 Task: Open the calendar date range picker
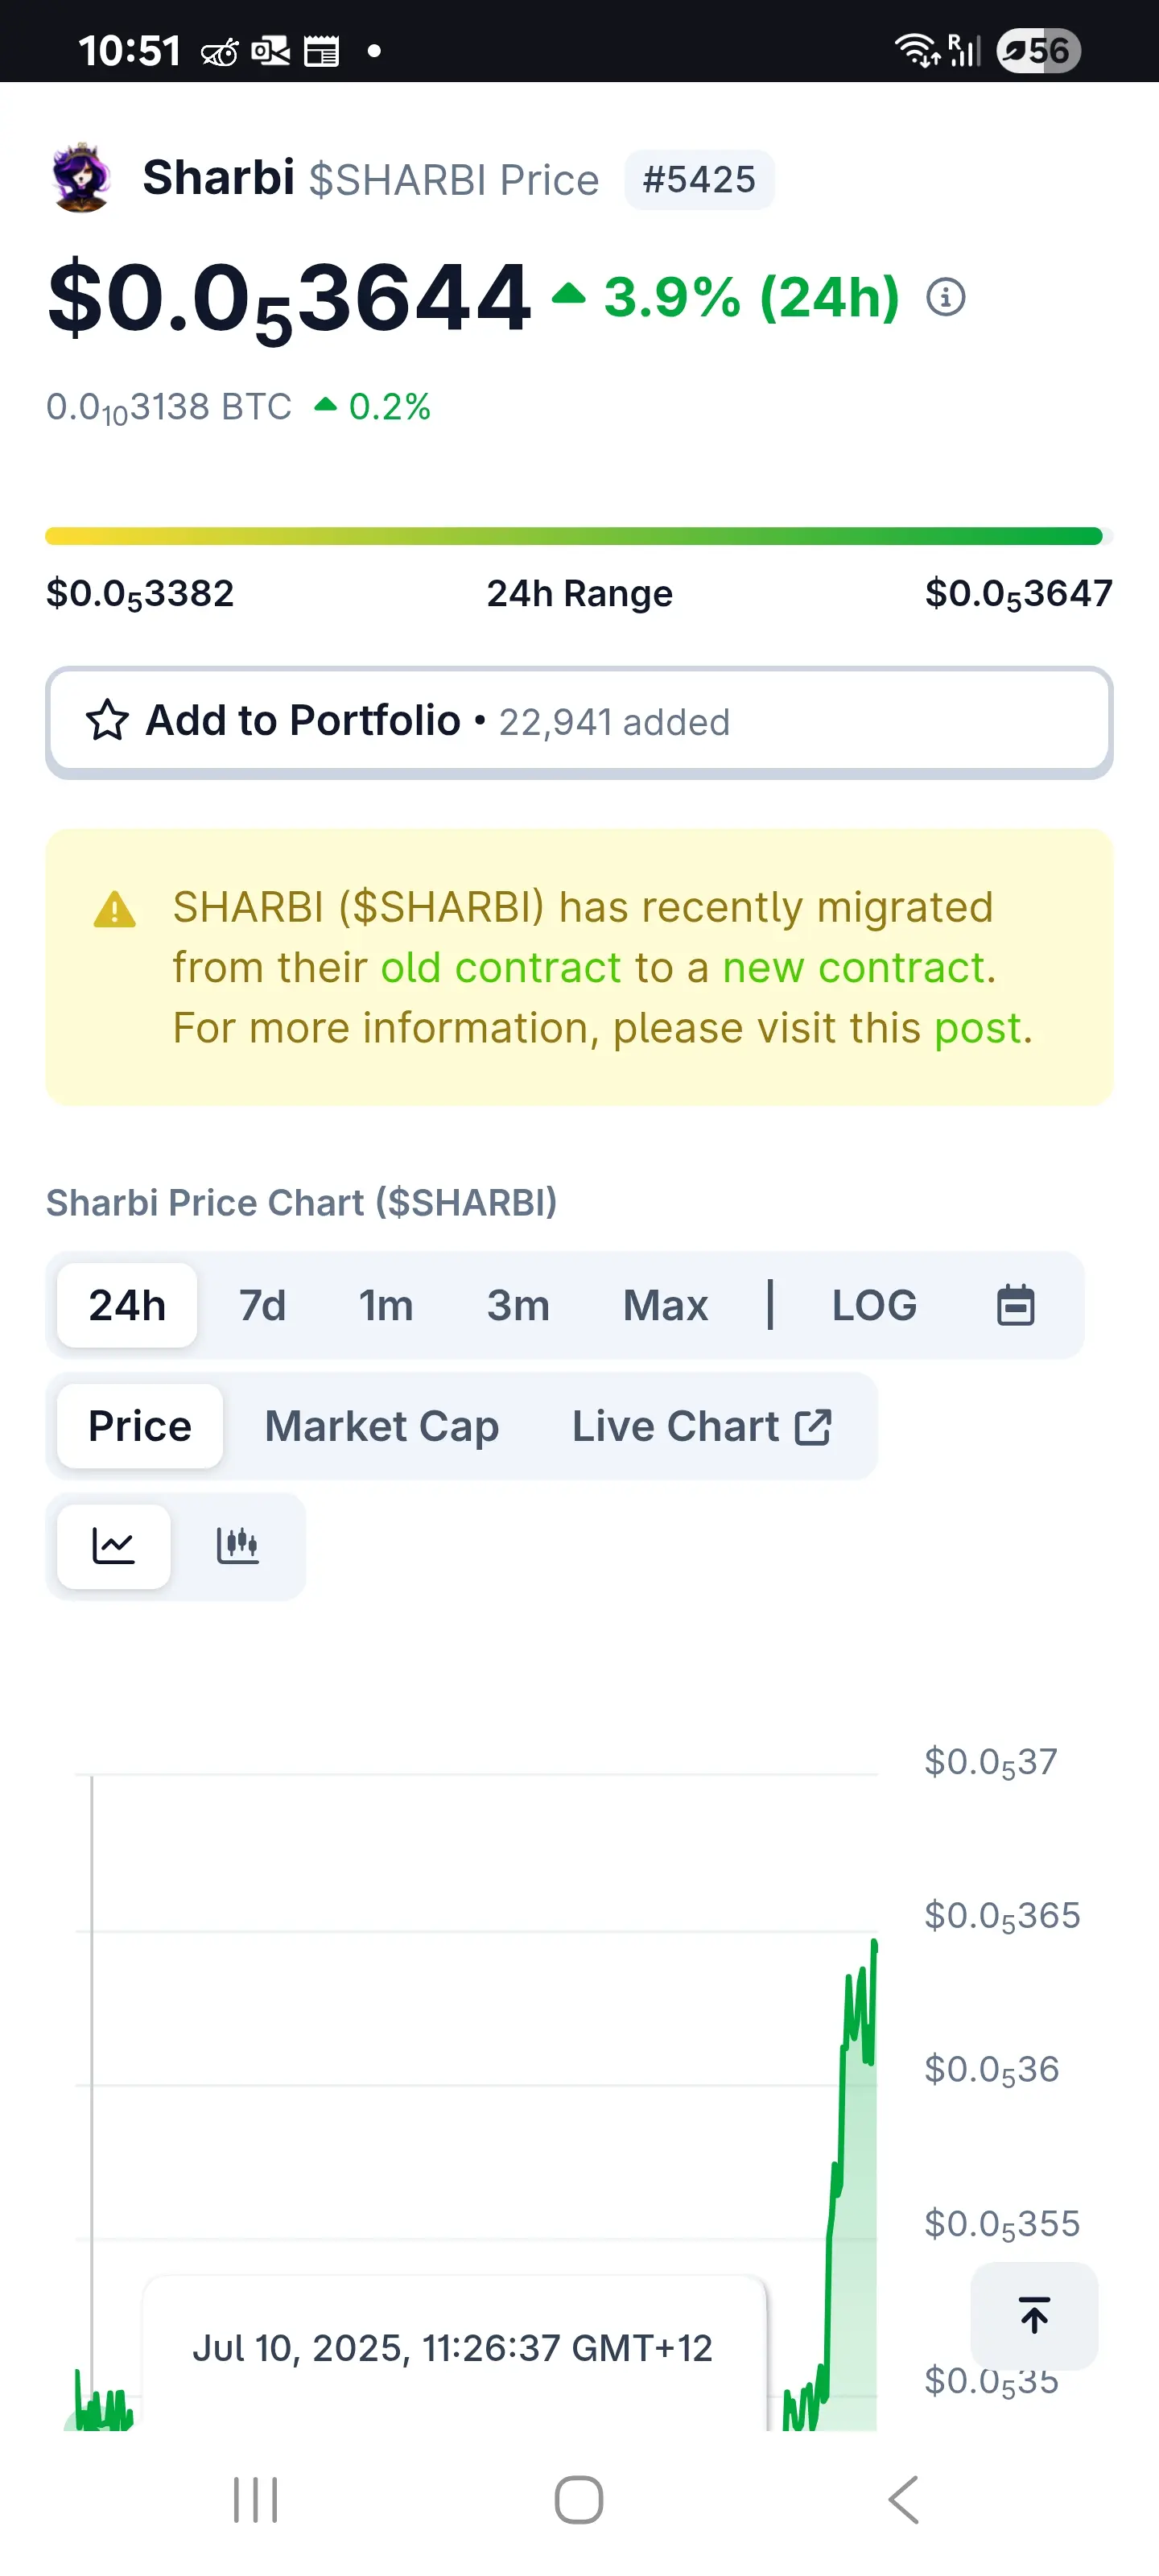[1015, 1305]
